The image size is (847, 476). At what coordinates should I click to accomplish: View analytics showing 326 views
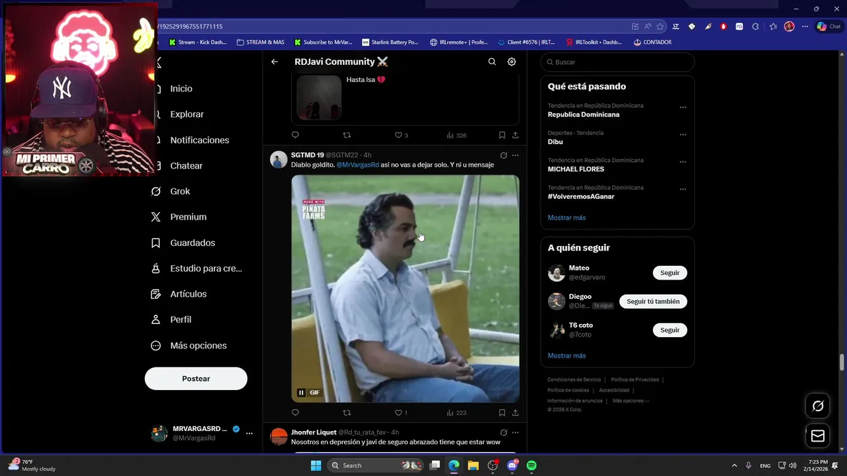coord(456,135)
